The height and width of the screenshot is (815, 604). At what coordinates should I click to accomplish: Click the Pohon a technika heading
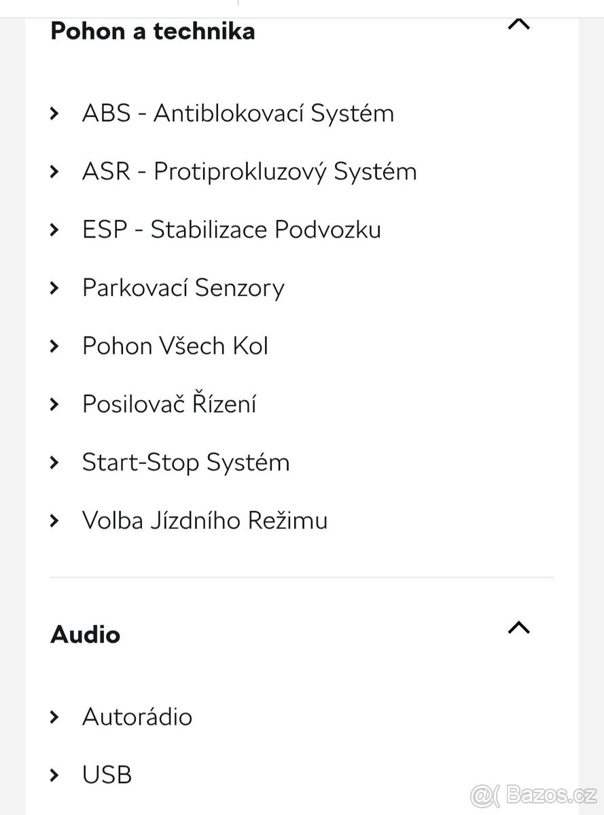tap(153, 31)
